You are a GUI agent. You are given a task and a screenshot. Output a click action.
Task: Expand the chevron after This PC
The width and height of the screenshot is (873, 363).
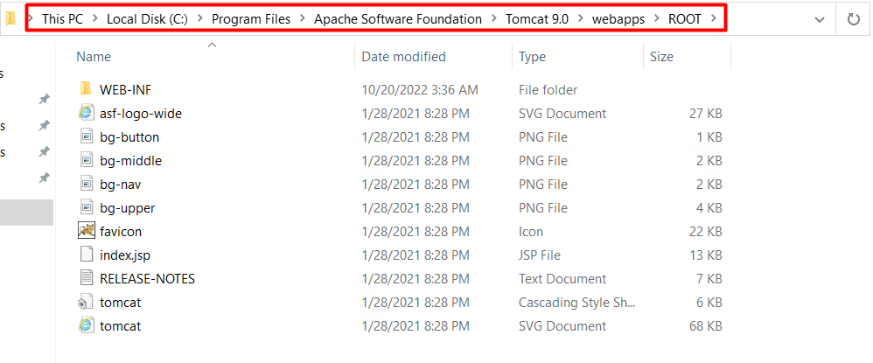[95, 19]
